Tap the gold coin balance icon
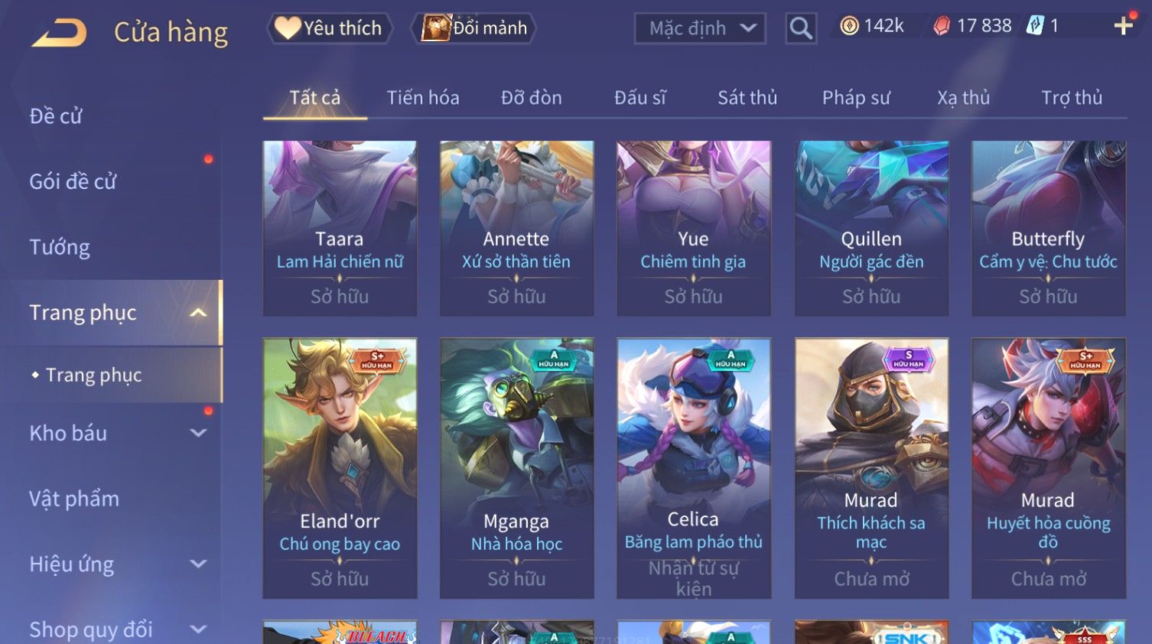The width and height of the screenshot is (1152, 644). coord(849,26)
